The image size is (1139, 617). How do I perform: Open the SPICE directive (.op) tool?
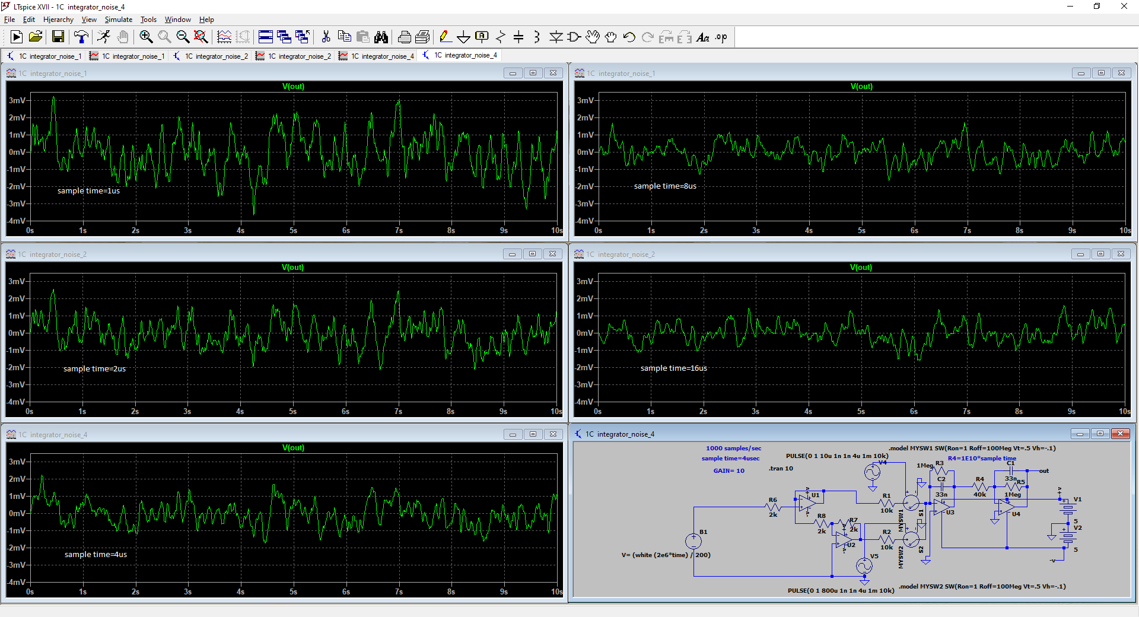(x=721, y=37)
